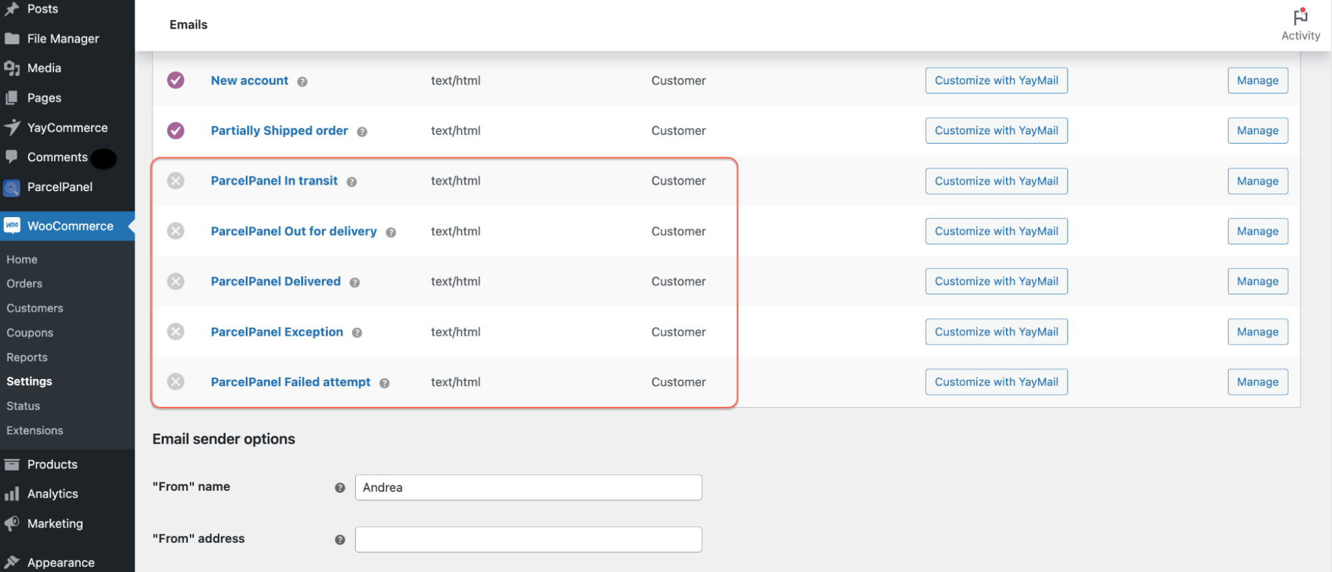Click the YayCommerce paper-plane icon
Image resolution: width=1332 pixels, height=572 pixels.
[x=12, y=127]
